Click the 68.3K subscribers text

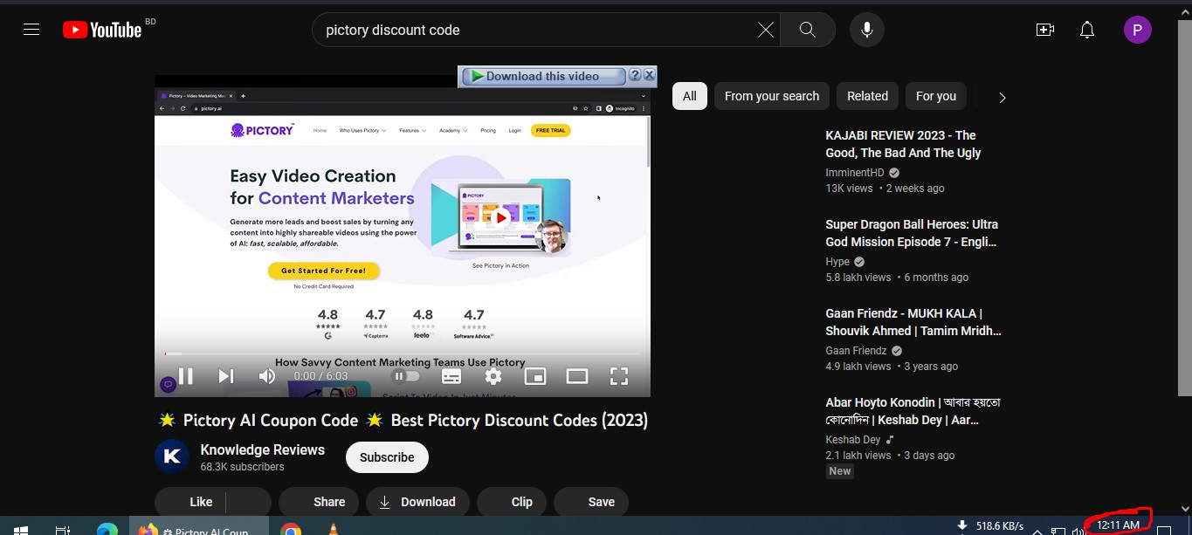point(242,467)
